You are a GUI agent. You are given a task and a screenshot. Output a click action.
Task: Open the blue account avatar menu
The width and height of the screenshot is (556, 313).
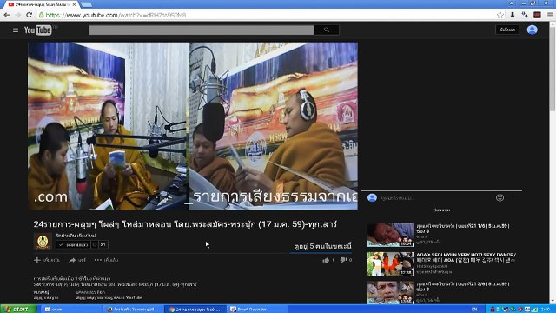(532, 30)
